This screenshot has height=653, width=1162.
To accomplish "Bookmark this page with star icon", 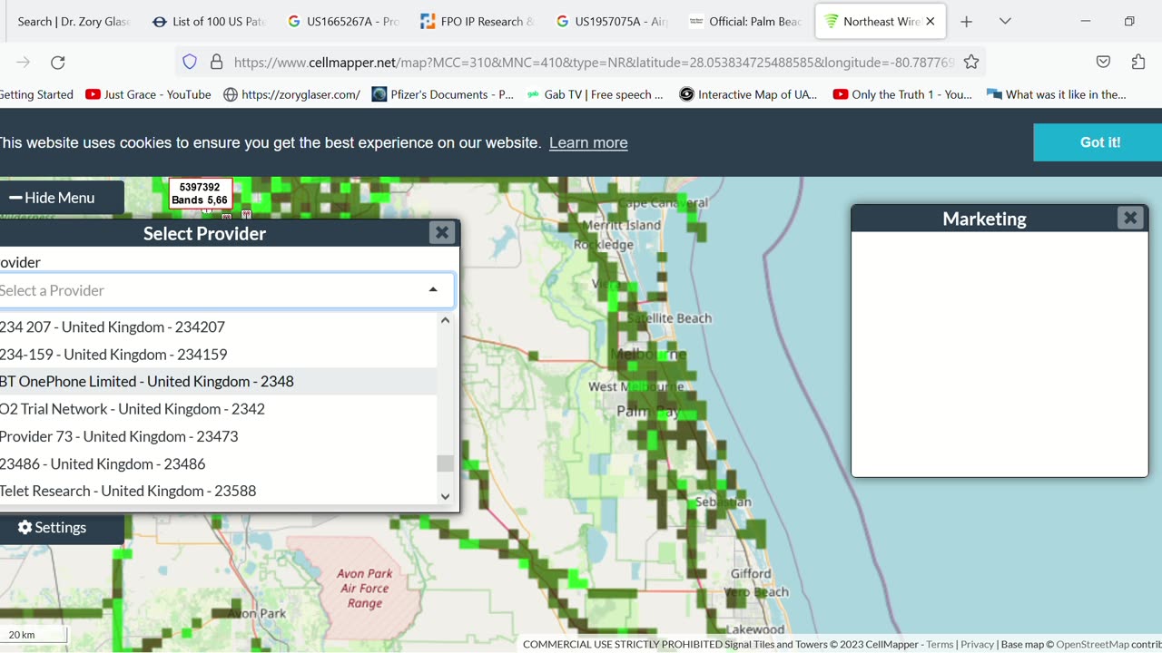I will pos(971,62).
